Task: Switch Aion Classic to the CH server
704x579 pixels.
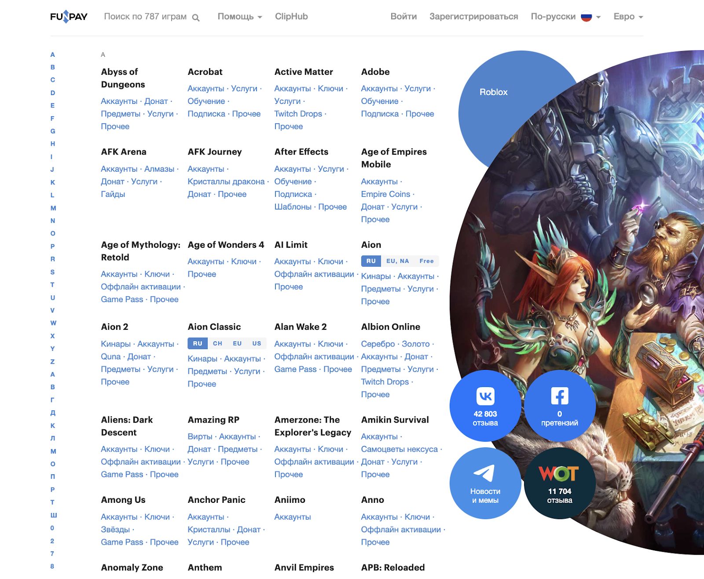Action: click(217, 343)
